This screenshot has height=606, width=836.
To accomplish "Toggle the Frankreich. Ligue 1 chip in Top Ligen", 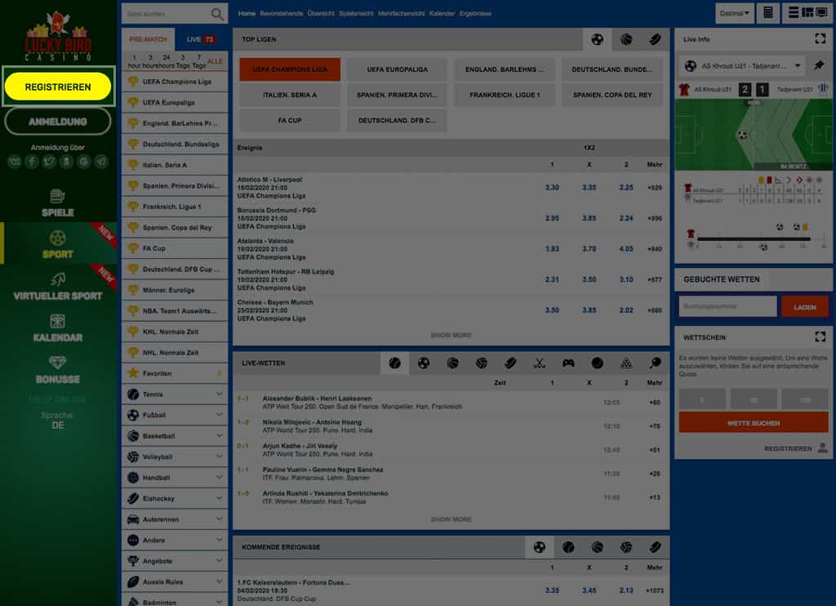I will click(x=505, y=95).
